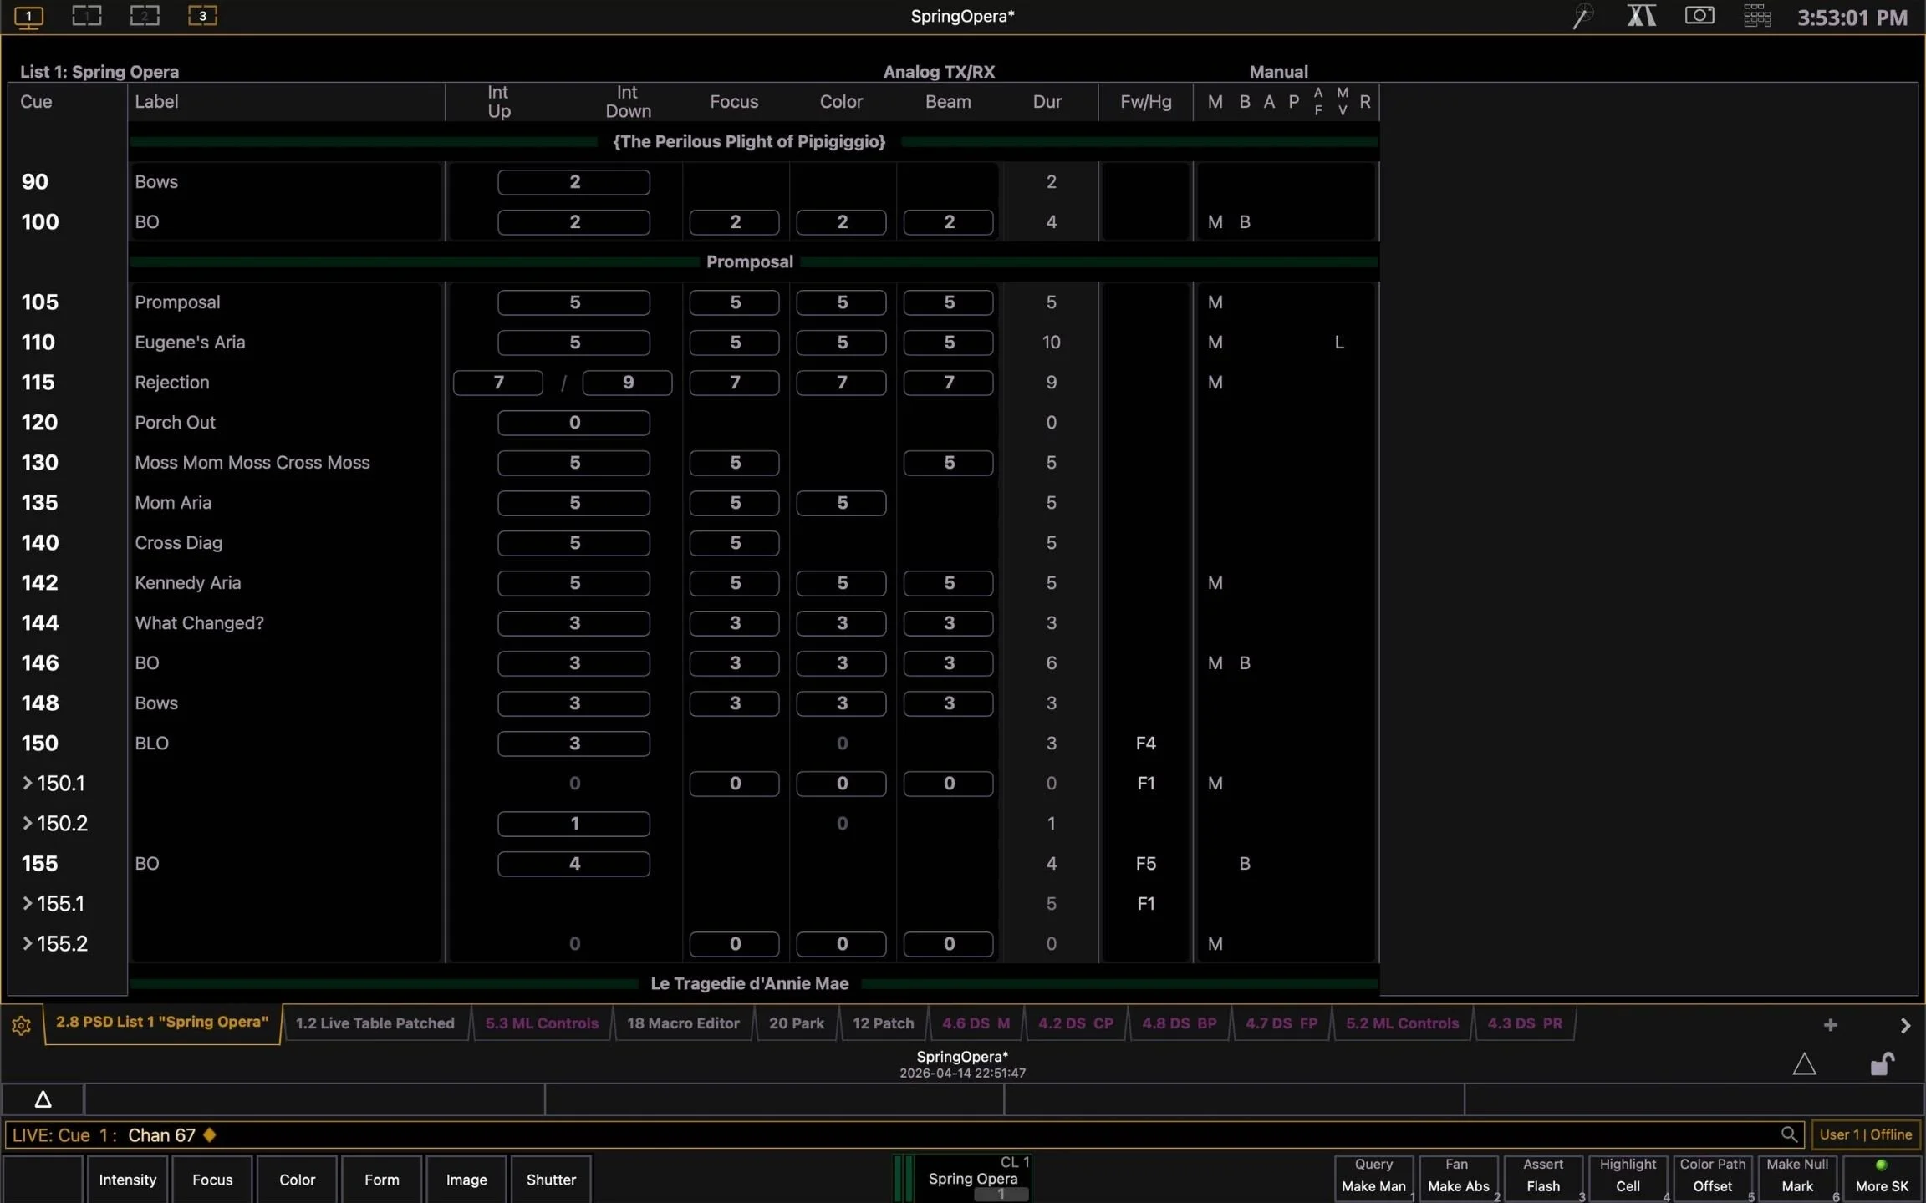
Task: Click the F4 Fw/Hg value of cue 150
Action: 1145,743
